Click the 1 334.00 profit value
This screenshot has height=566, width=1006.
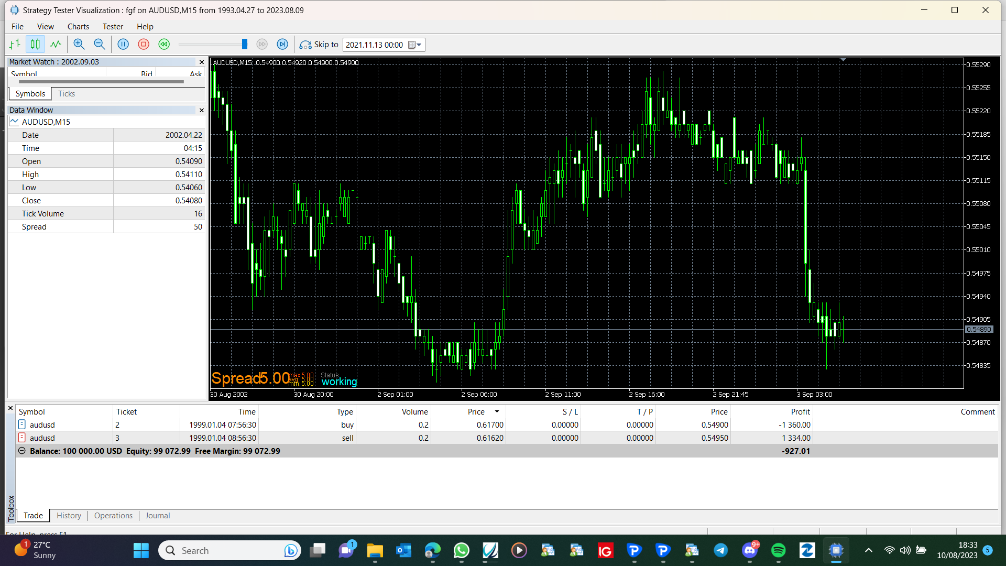point(796,438)
